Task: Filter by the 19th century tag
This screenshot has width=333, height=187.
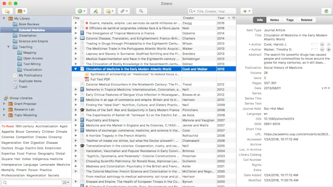Action: (x=24, y=126)
